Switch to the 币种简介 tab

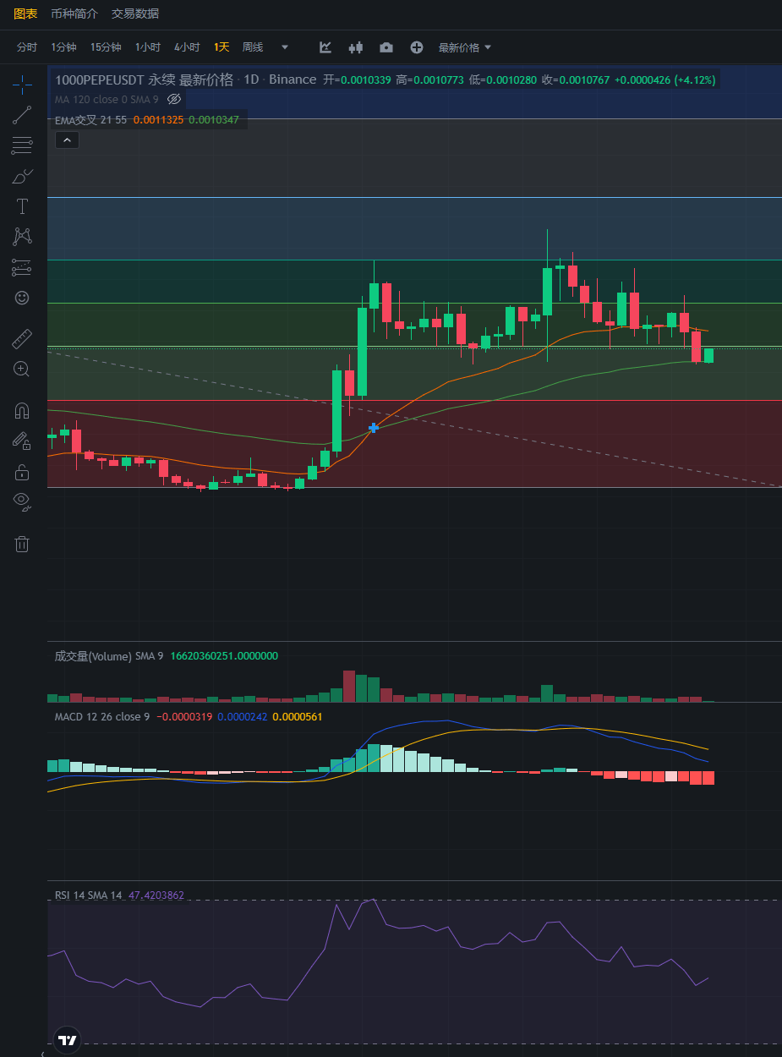74,14
